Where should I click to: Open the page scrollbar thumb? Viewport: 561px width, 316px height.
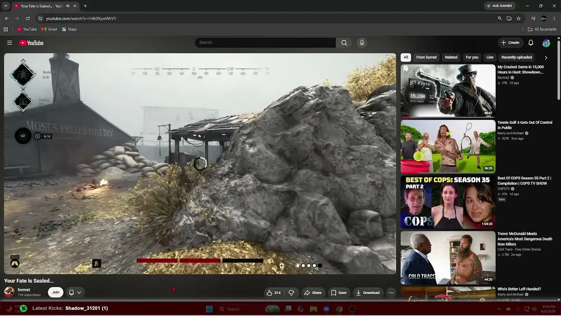tap(558, 70)
